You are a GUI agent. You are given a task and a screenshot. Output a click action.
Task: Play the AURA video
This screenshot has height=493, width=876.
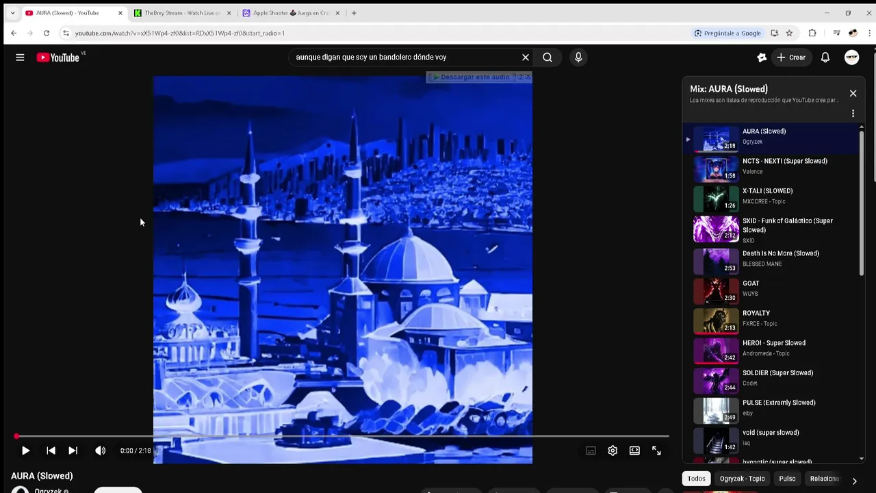pyautogui.click(x=25, y=451)
